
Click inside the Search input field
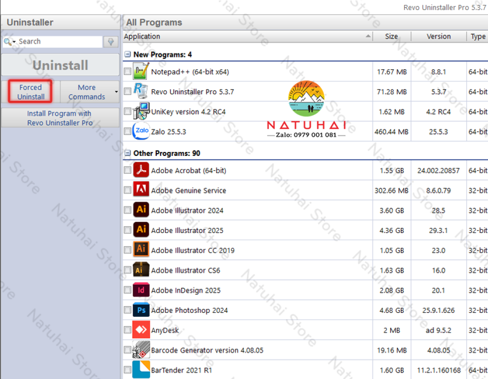tap(59, 42)
